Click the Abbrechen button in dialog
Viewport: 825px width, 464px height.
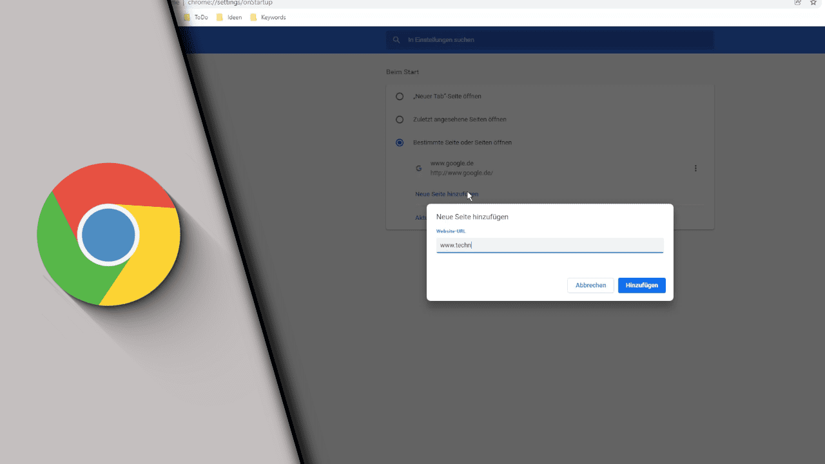tap(590, 285)
